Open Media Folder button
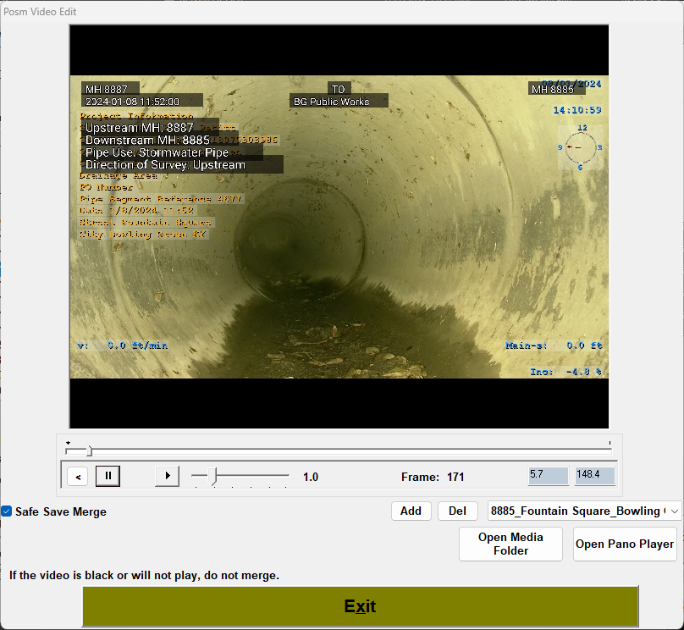This screenshot has height=630, width=684. coord(510,544)
